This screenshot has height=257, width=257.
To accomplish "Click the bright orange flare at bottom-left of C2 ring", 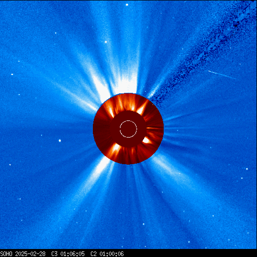I will coord(115,149).
